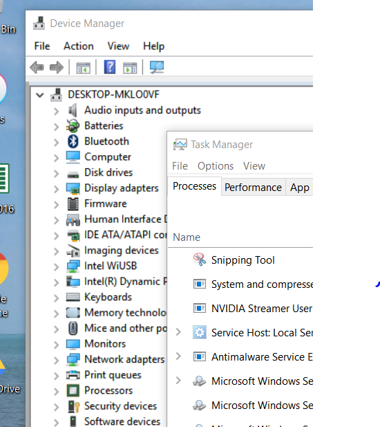The width and height of the screenshot is (380, 427).
Task: Click the Processors icon in device tree
Action: pyautogui.click(x=73, y=391)
